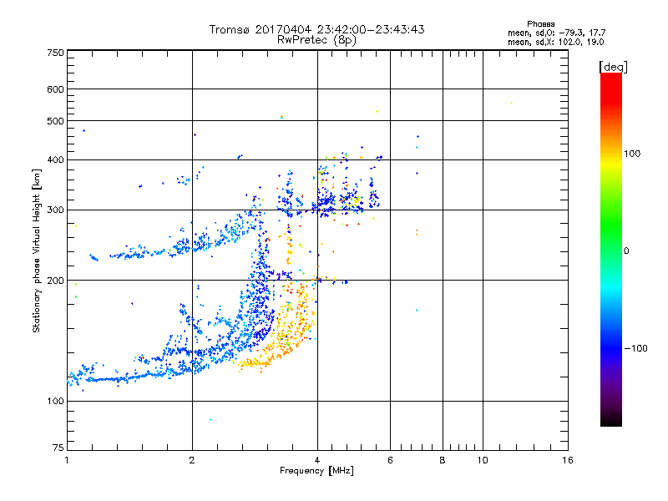
Task: Select the 'mean, sd,O: -79.3, 17.7' text
Action: (x=556, y=33)
